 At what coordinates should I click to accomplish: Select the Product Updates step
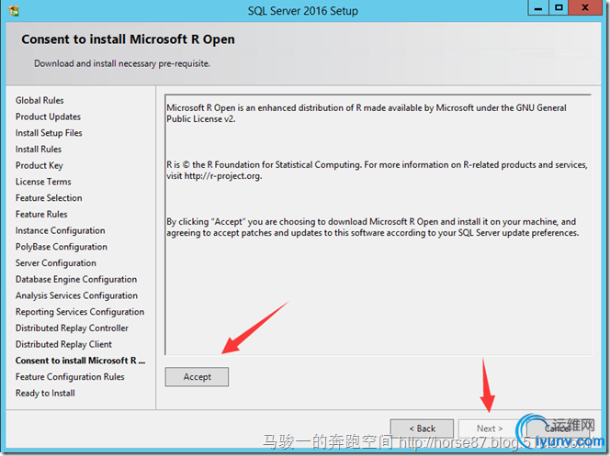[x=49, y=117]
